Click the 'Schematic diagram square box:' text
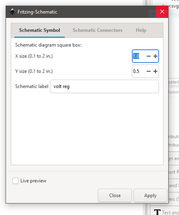 48,45
